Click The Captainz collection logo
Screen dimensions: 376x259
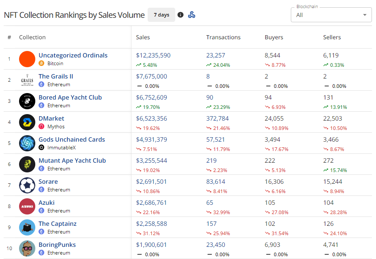[27, 227]
